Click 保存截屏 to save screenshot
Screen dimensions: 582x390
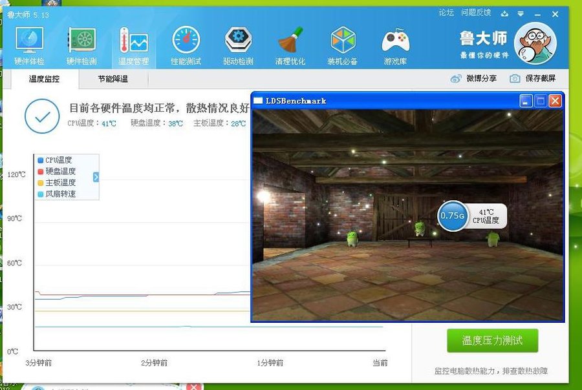532,79
